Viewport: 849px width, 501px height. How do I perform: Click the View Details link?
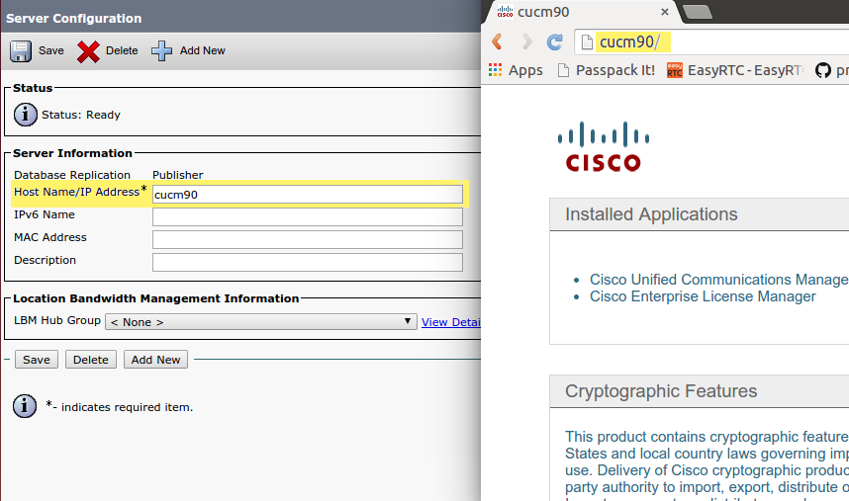tap(451, 322)
